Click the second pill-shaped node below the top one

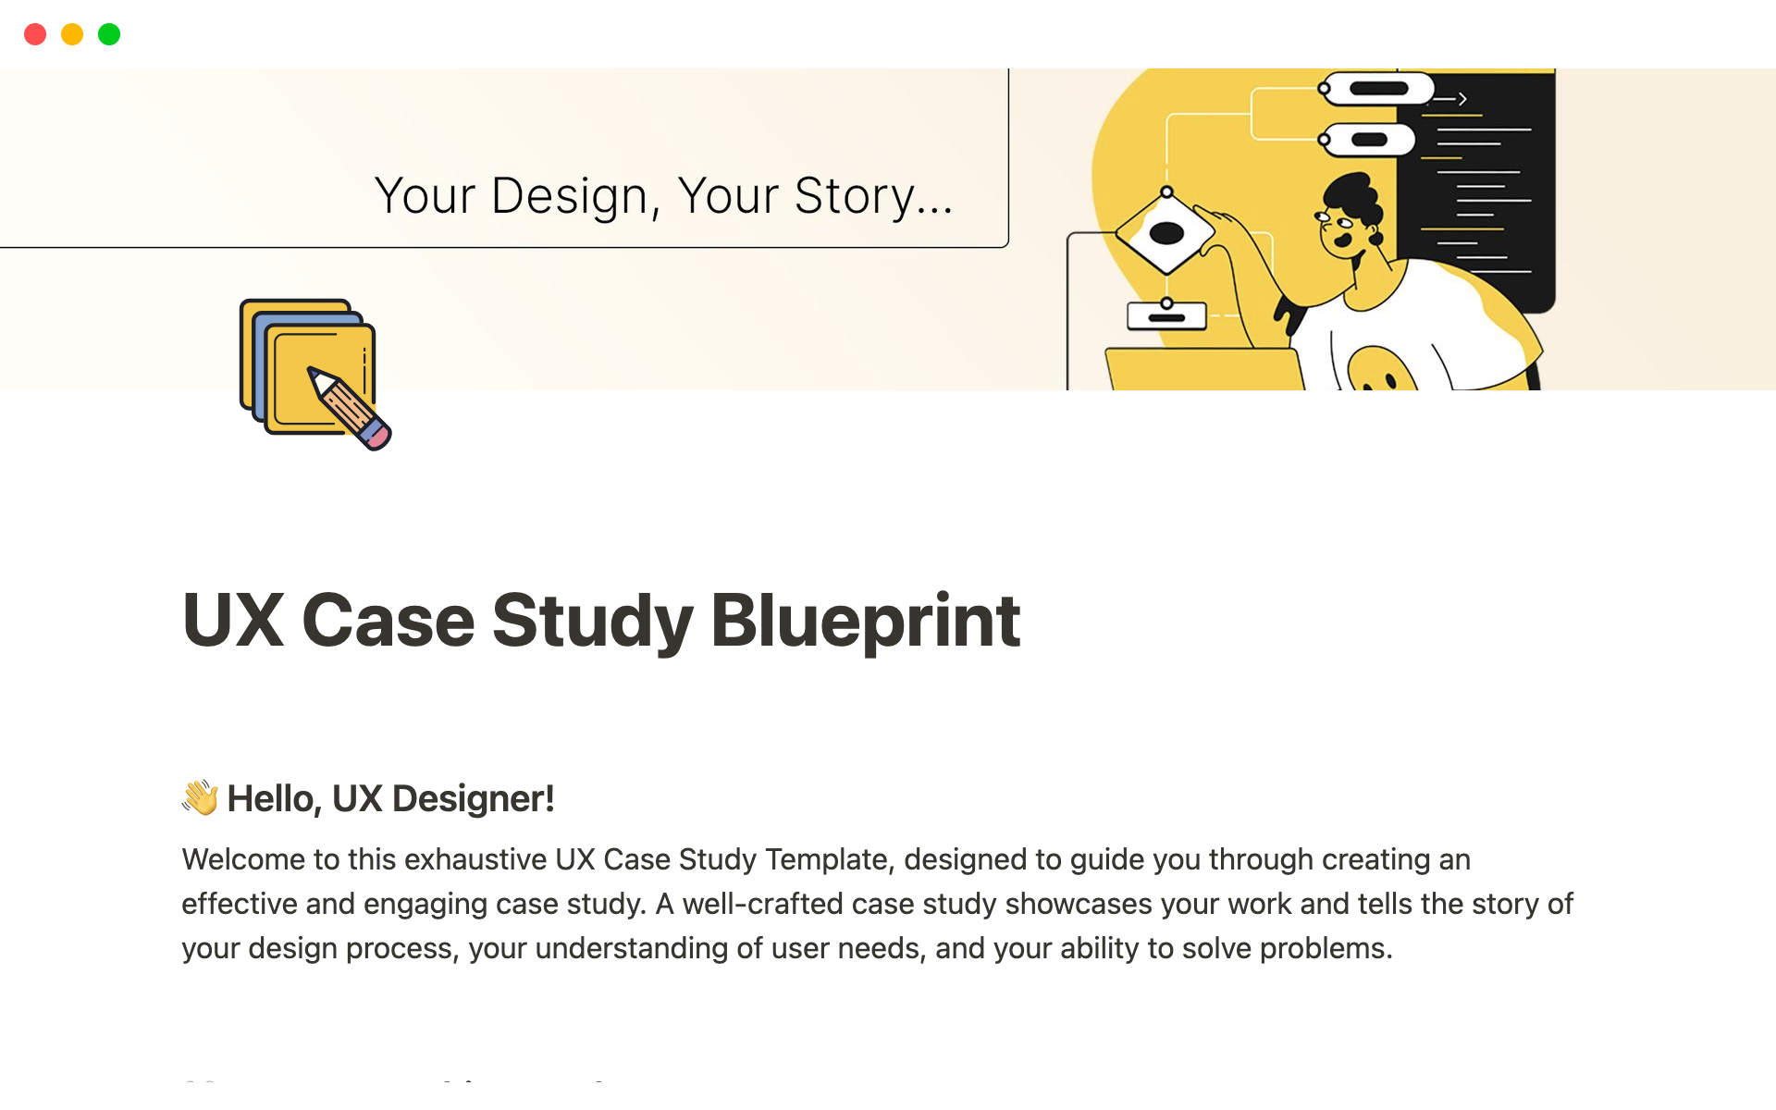point(1369,140)
